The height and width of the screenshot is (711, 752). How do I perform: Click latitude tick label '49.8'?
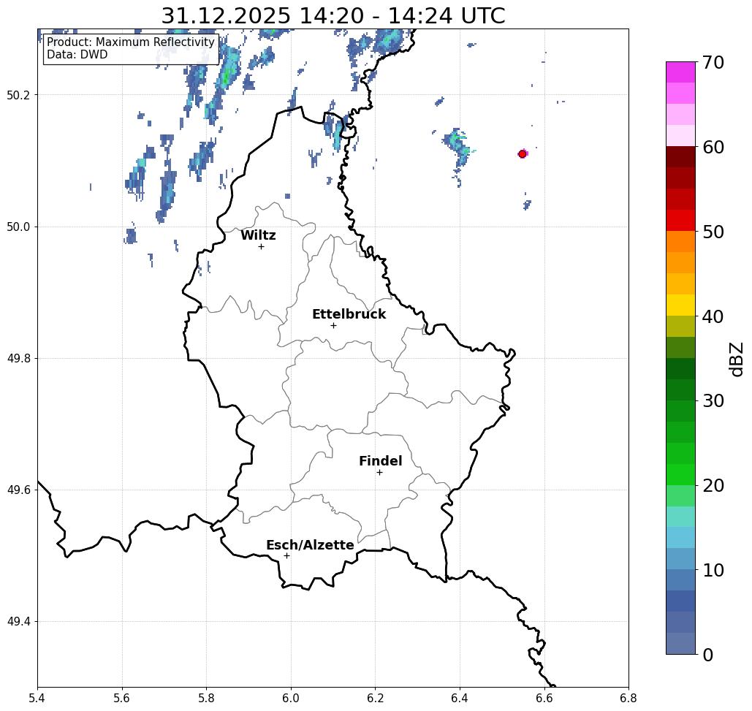(18, 359)
